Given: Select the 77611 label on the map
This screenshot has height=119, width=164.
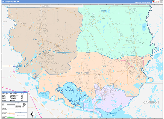Looking at the screenshot, I should (99, 100).
